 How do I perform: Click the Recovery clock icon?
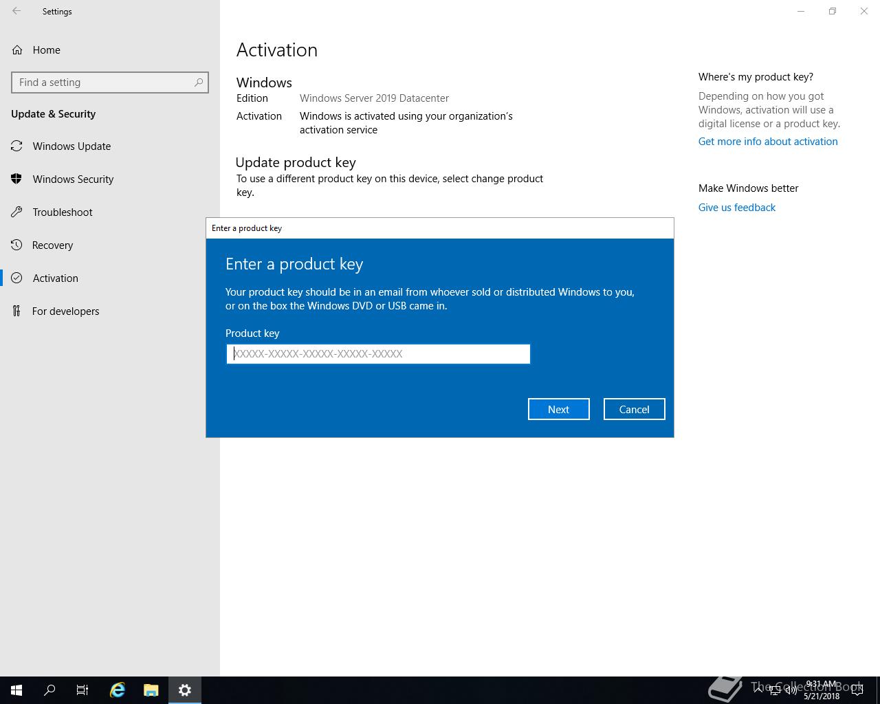pyautogui.click(x=16, y=245)
